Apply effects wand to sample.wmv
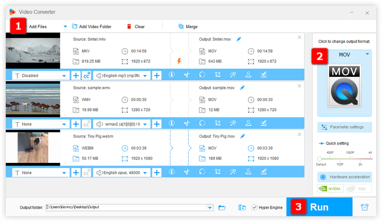This screenshot has height=222, width=382. pyautogui.click(x=233, y=123)
